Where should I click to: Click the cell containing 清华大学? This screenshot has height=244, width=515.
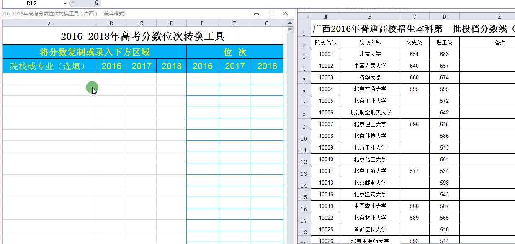[369, 77]
